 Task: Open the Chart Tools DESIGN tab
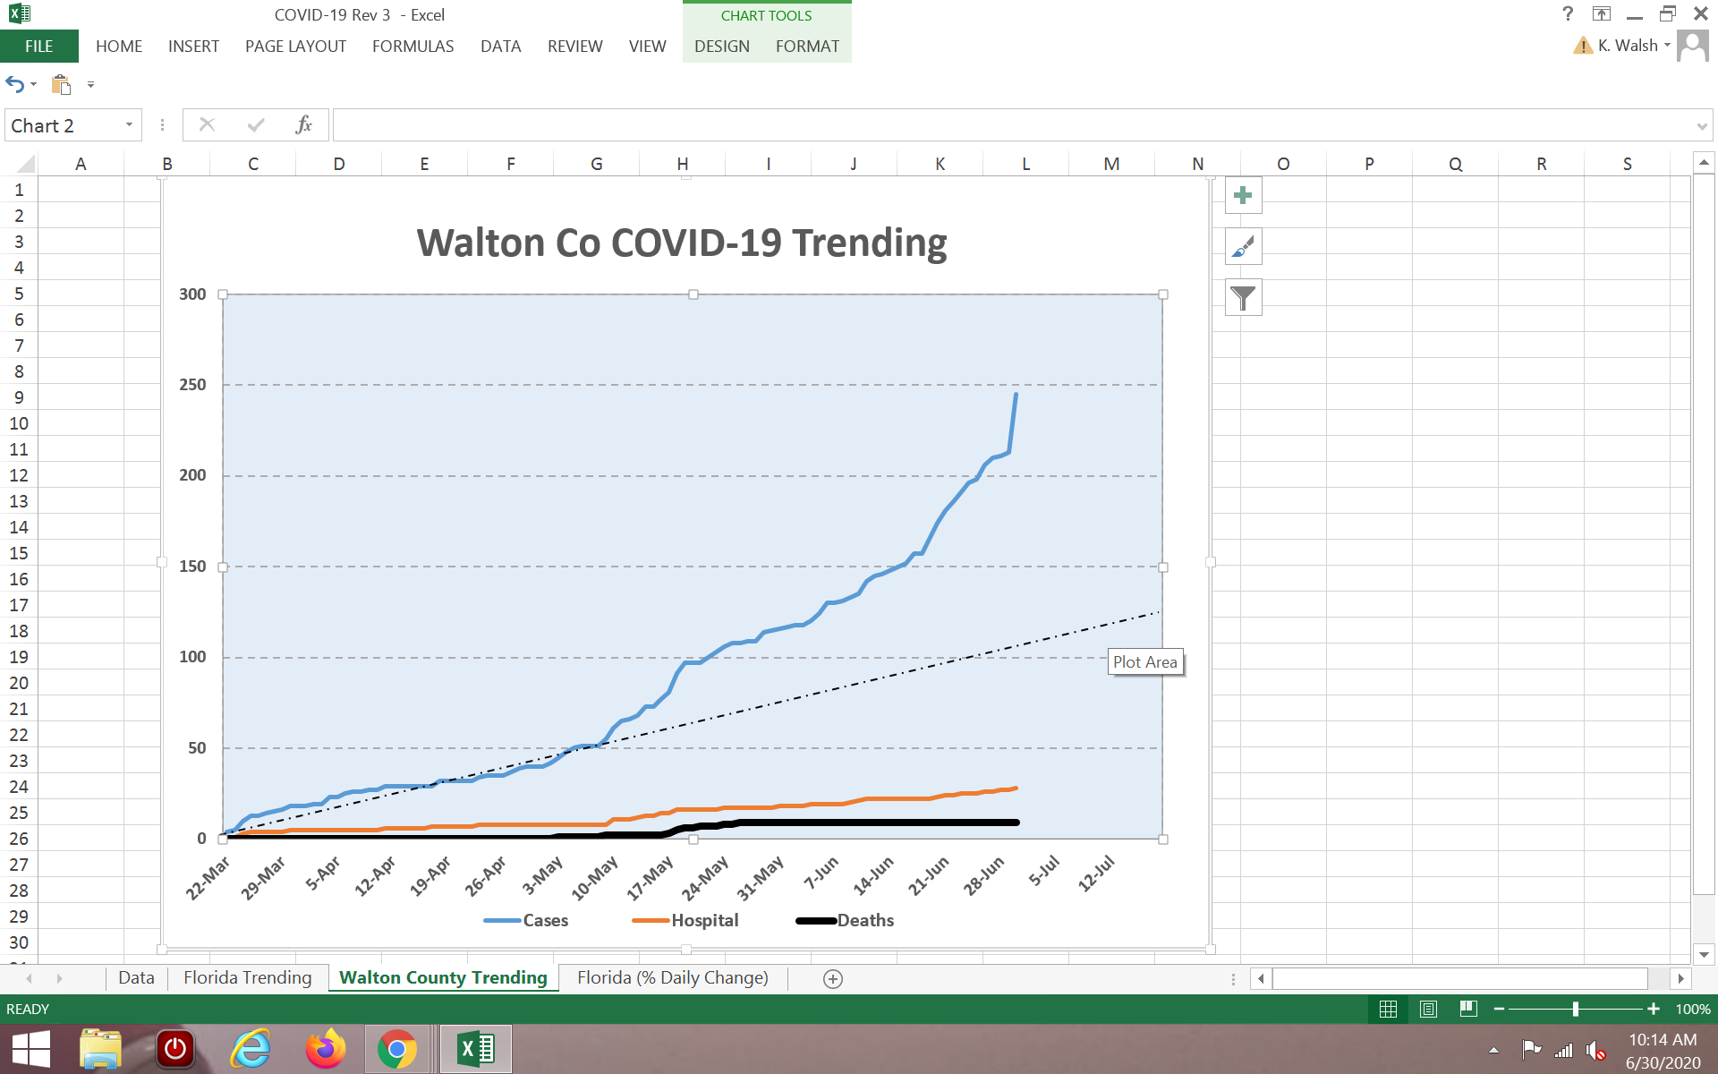(721, 47)
